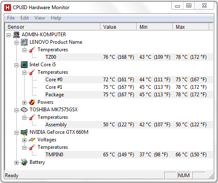Screen dimensions: 218x183
Task: Click the ADMIN-KOMPUTER computer icon
Action: [x=17, y=35]
